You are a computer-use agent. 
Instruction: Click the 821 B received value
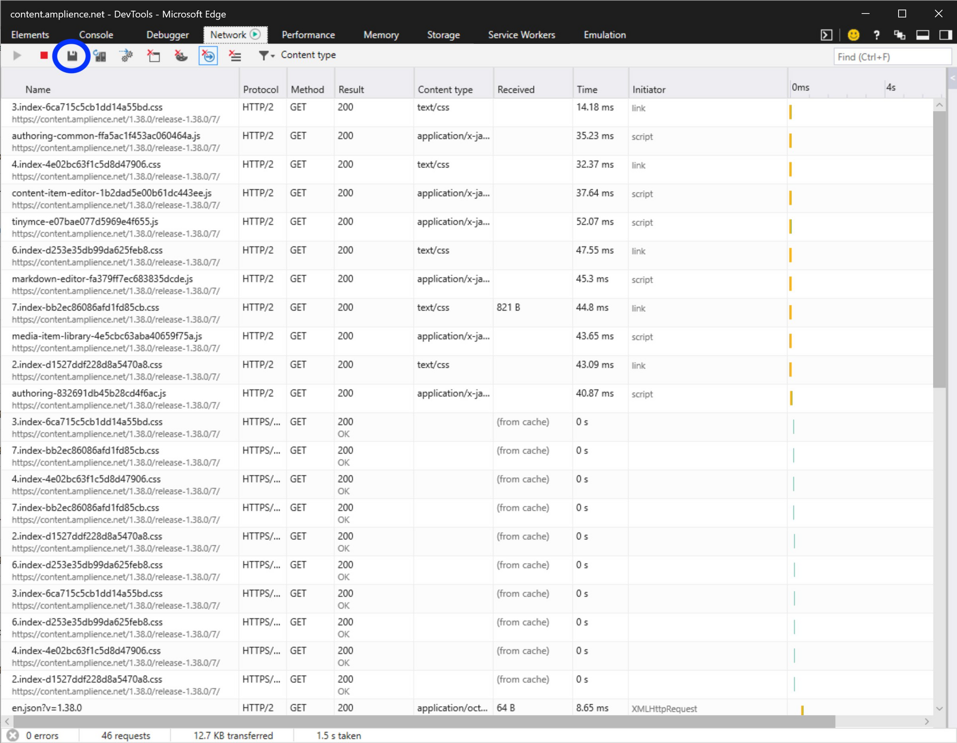(508, 307)
